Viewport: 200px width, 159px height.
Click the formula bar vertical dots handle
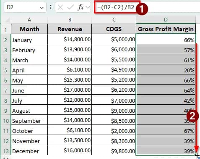(x=51, y=7)
